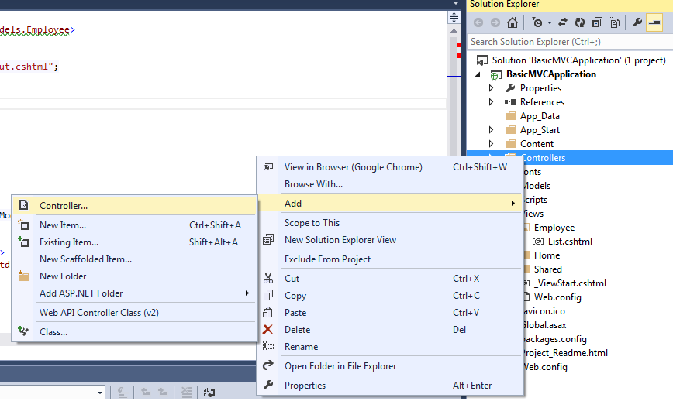Open the Pending Changes Filter dropdown arrow
The image size is (673, 408).
tap(548, 22)
